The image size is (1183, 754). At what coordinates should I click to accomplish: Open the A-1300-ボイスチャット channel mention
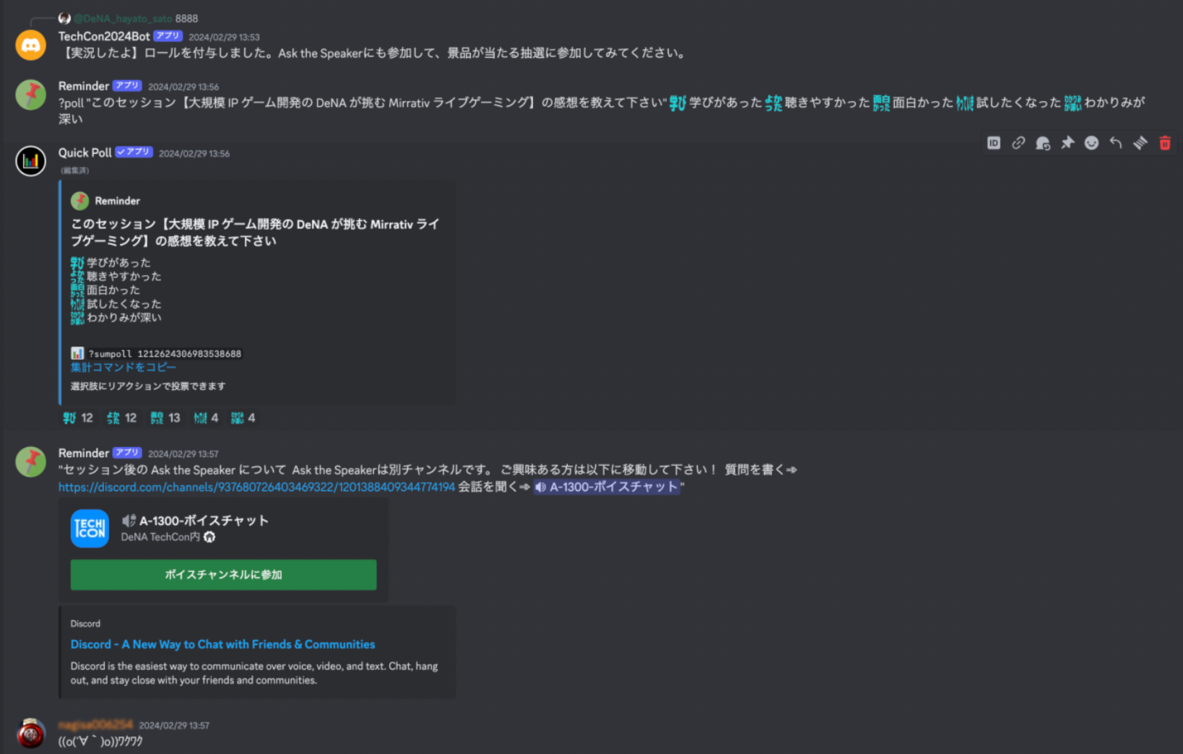pyautogui.click(x=607, y=487)
